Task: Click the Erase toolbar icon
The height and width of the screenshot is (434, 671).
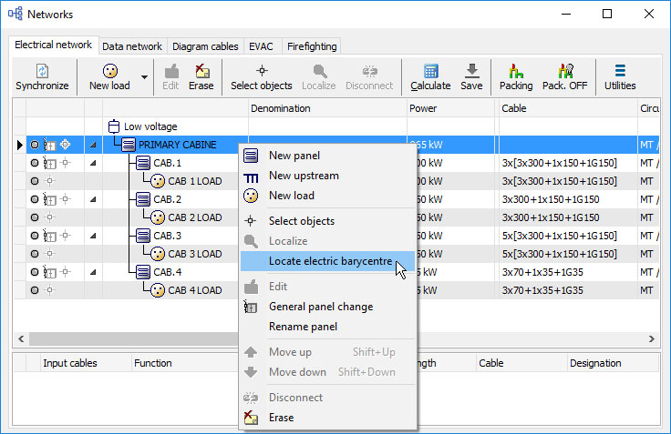Action: tap(201, 71)
